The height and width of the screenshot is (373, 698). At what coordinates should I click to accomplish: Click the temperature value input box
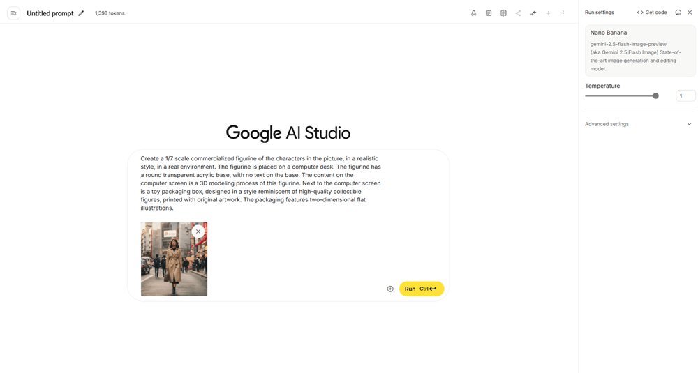[685, 96]
